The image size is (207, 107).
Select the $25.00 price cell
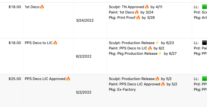pyautogui.click(x=12, y=91)
